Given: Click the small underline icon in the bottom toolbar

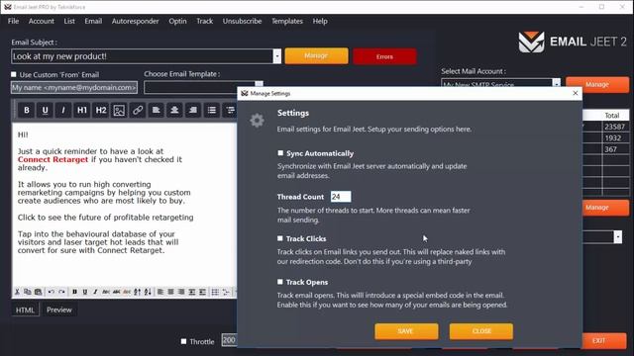Looking at the screenshot, I should [x=85, y=292].
